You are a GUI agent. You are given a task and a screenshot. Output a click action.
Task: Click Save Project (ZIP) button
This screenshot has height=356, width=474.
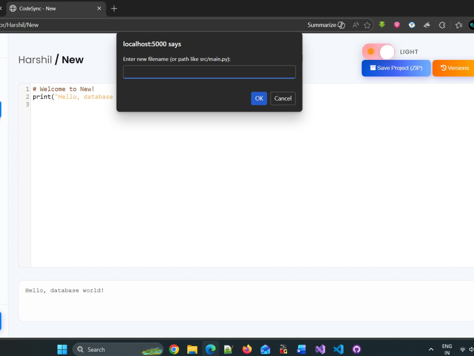pos(396,68)
